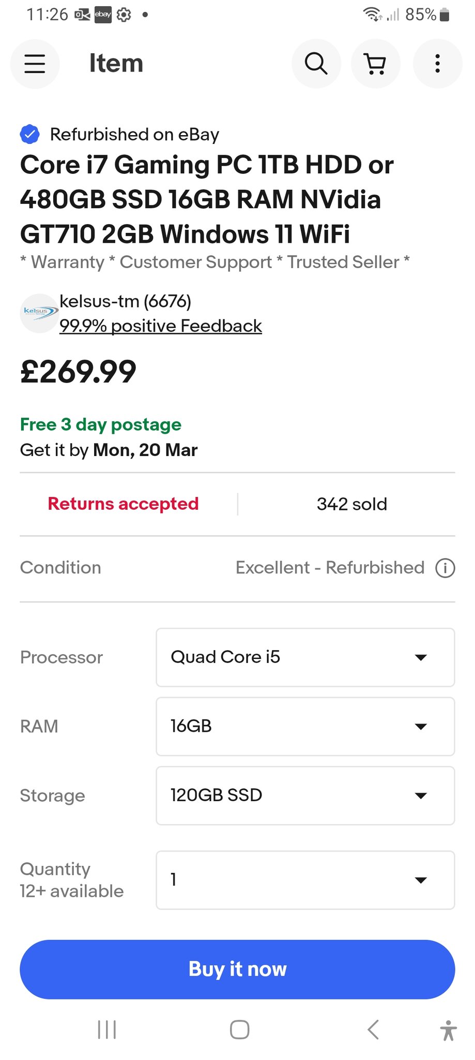Screen dimensions: 475x1060
Task: Open the Quantity dropdown
Action: (x=305, y=880)
